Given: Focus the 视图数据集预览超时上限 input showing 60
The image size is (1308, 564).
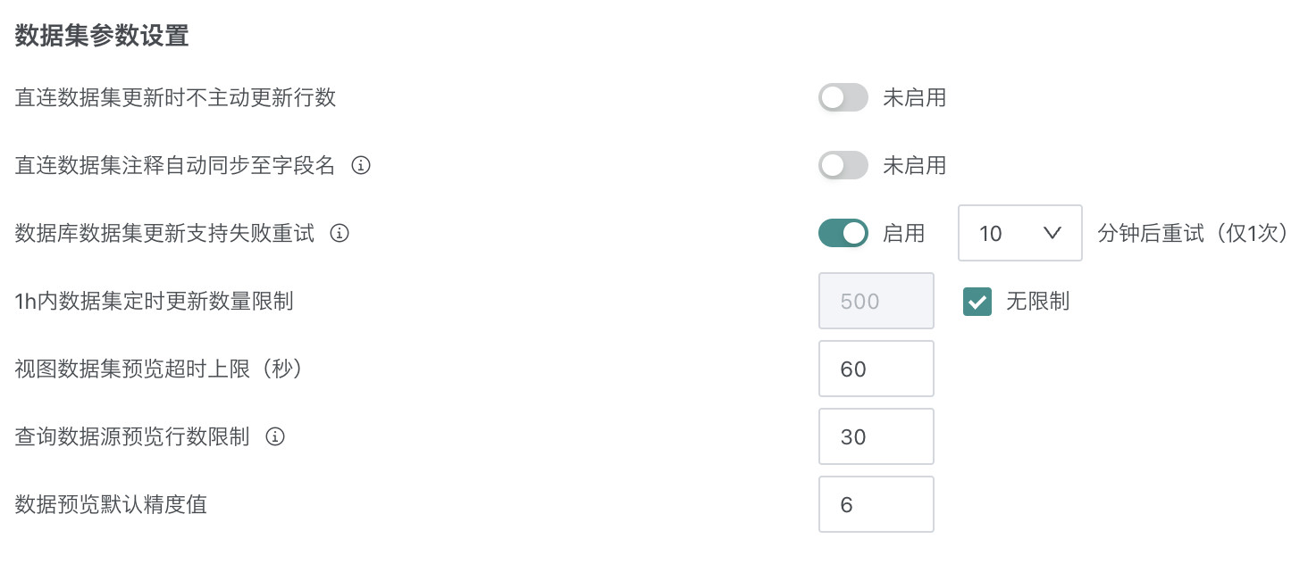Looking at the screenshot, I should [x=876, y=369].
